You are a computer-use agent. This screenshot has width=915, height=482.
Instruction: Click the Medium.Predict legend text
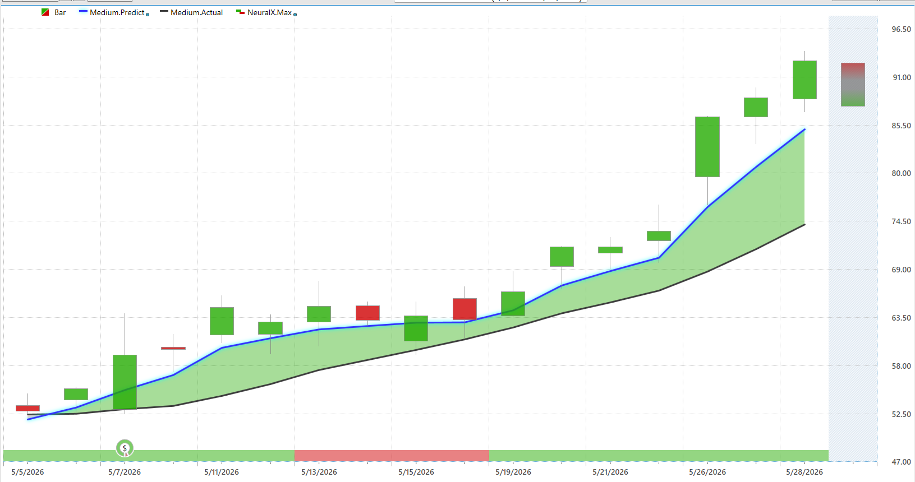[x=117, y=12]
